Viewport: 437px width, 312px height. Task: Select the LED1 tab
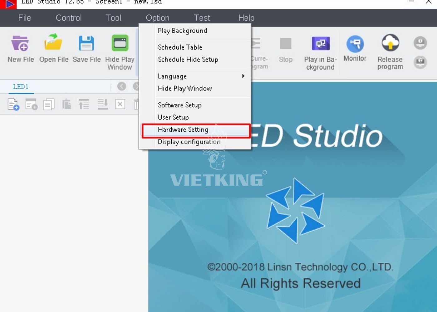tap(20, 87)
